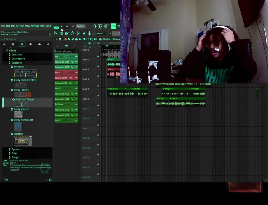Select the pencil draw tool
This screenshot has width=268, height=205.
[65, 39]
